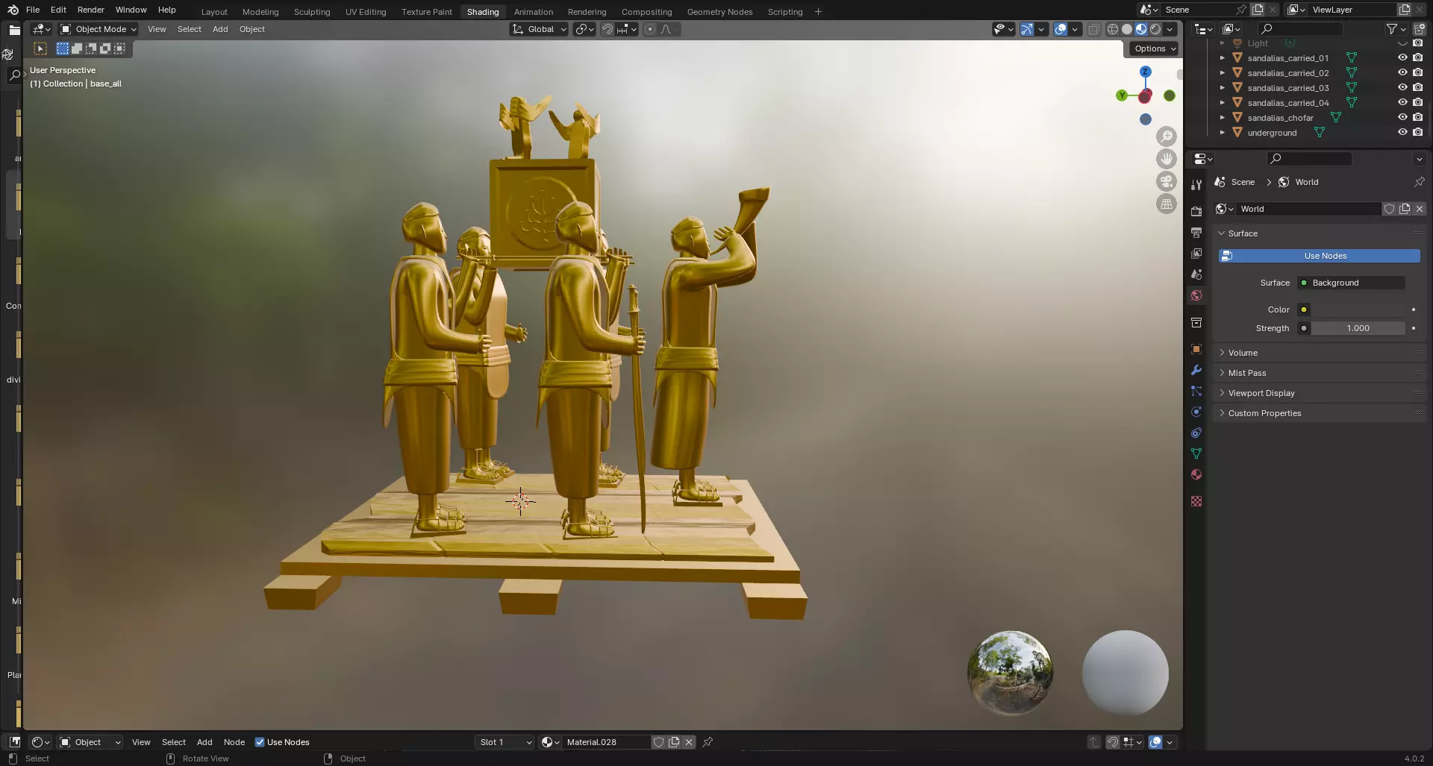Viewport: 1433px width, 766px height.
Task: Disable sandalias_carried_04 in renders
Action: [1417, 102]
